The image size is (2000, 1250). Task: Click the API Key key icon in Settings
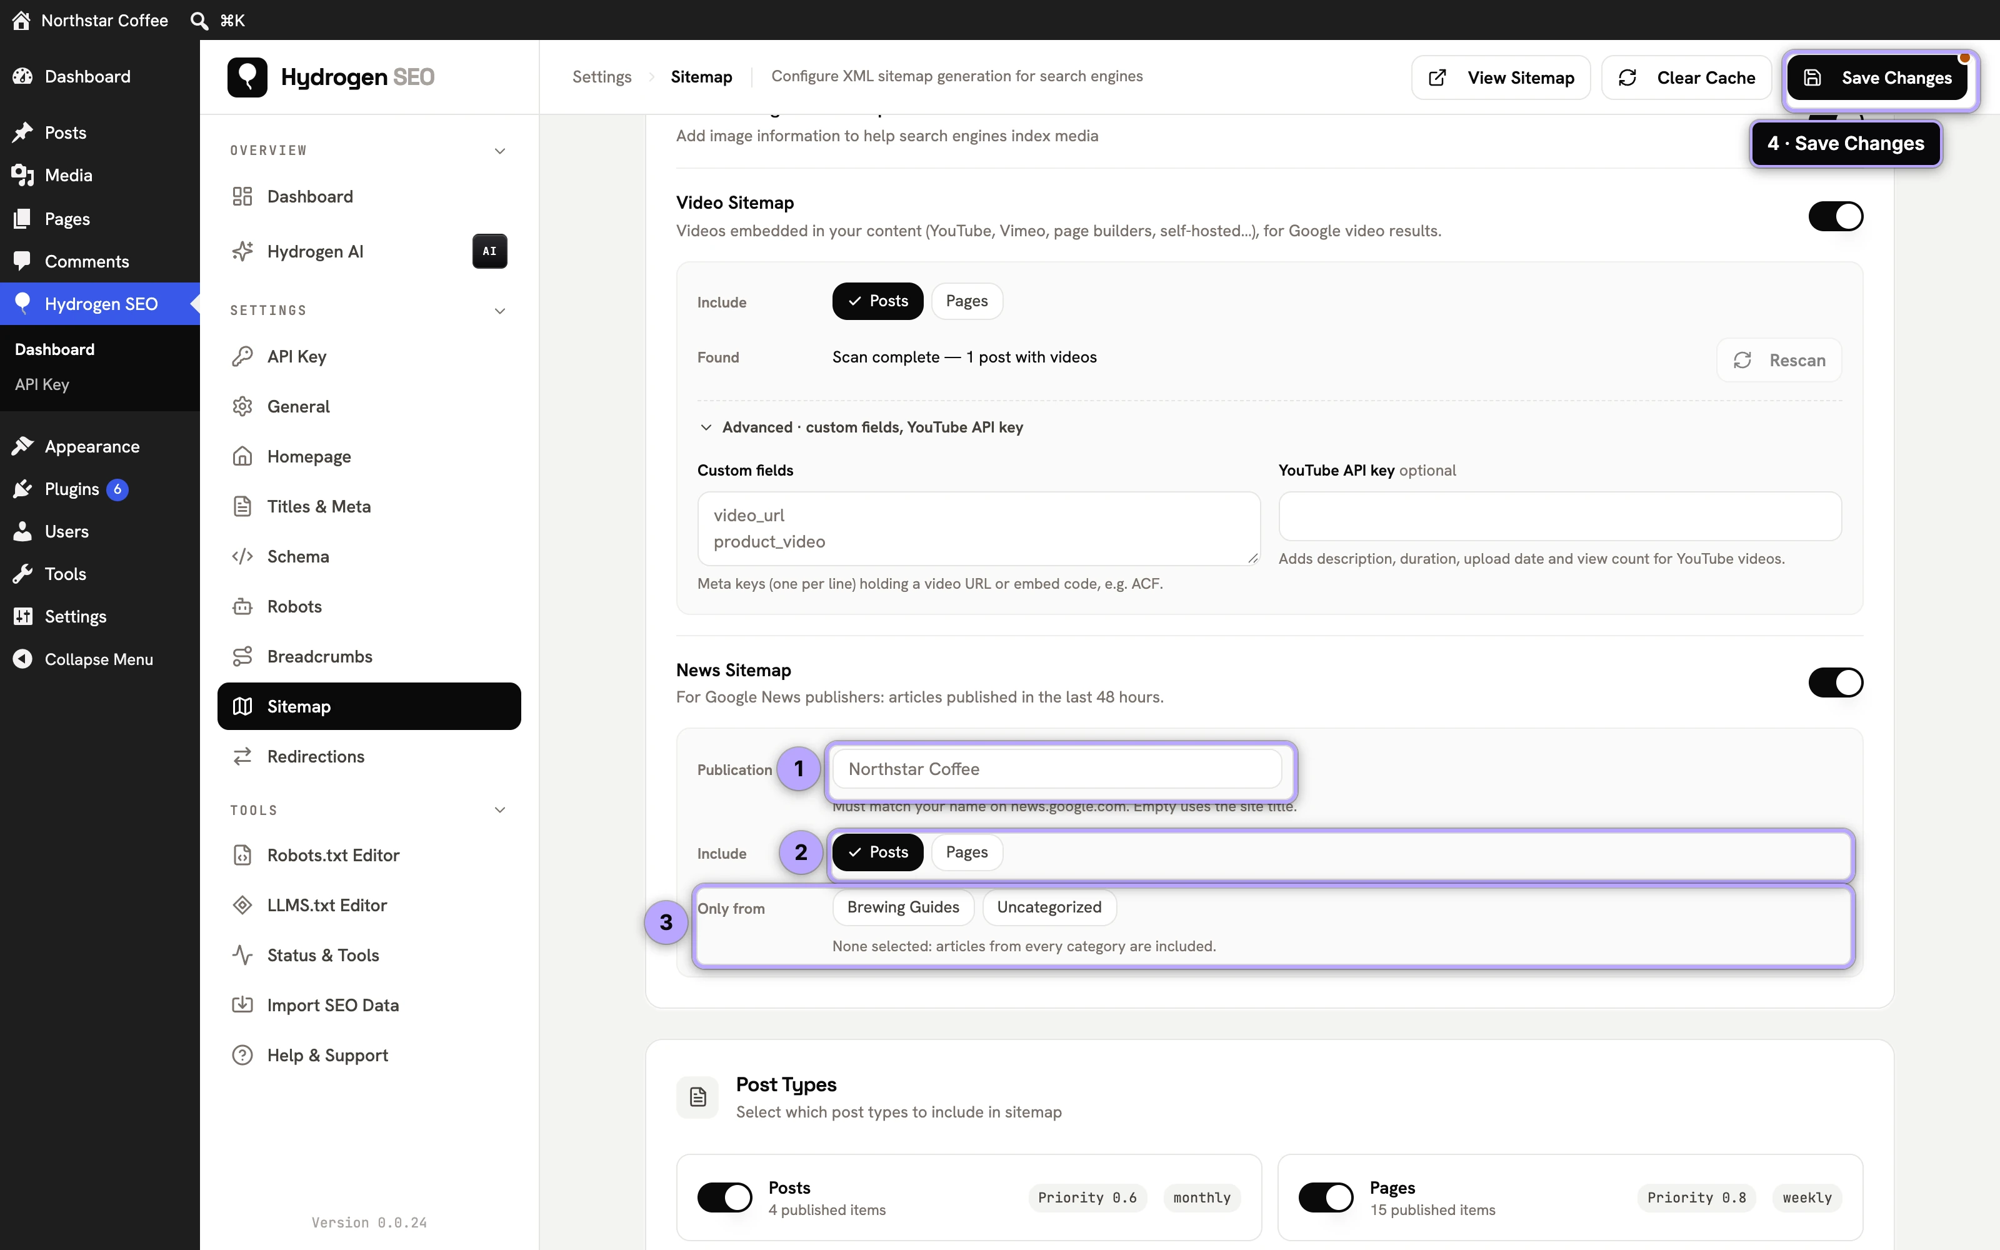242,356
